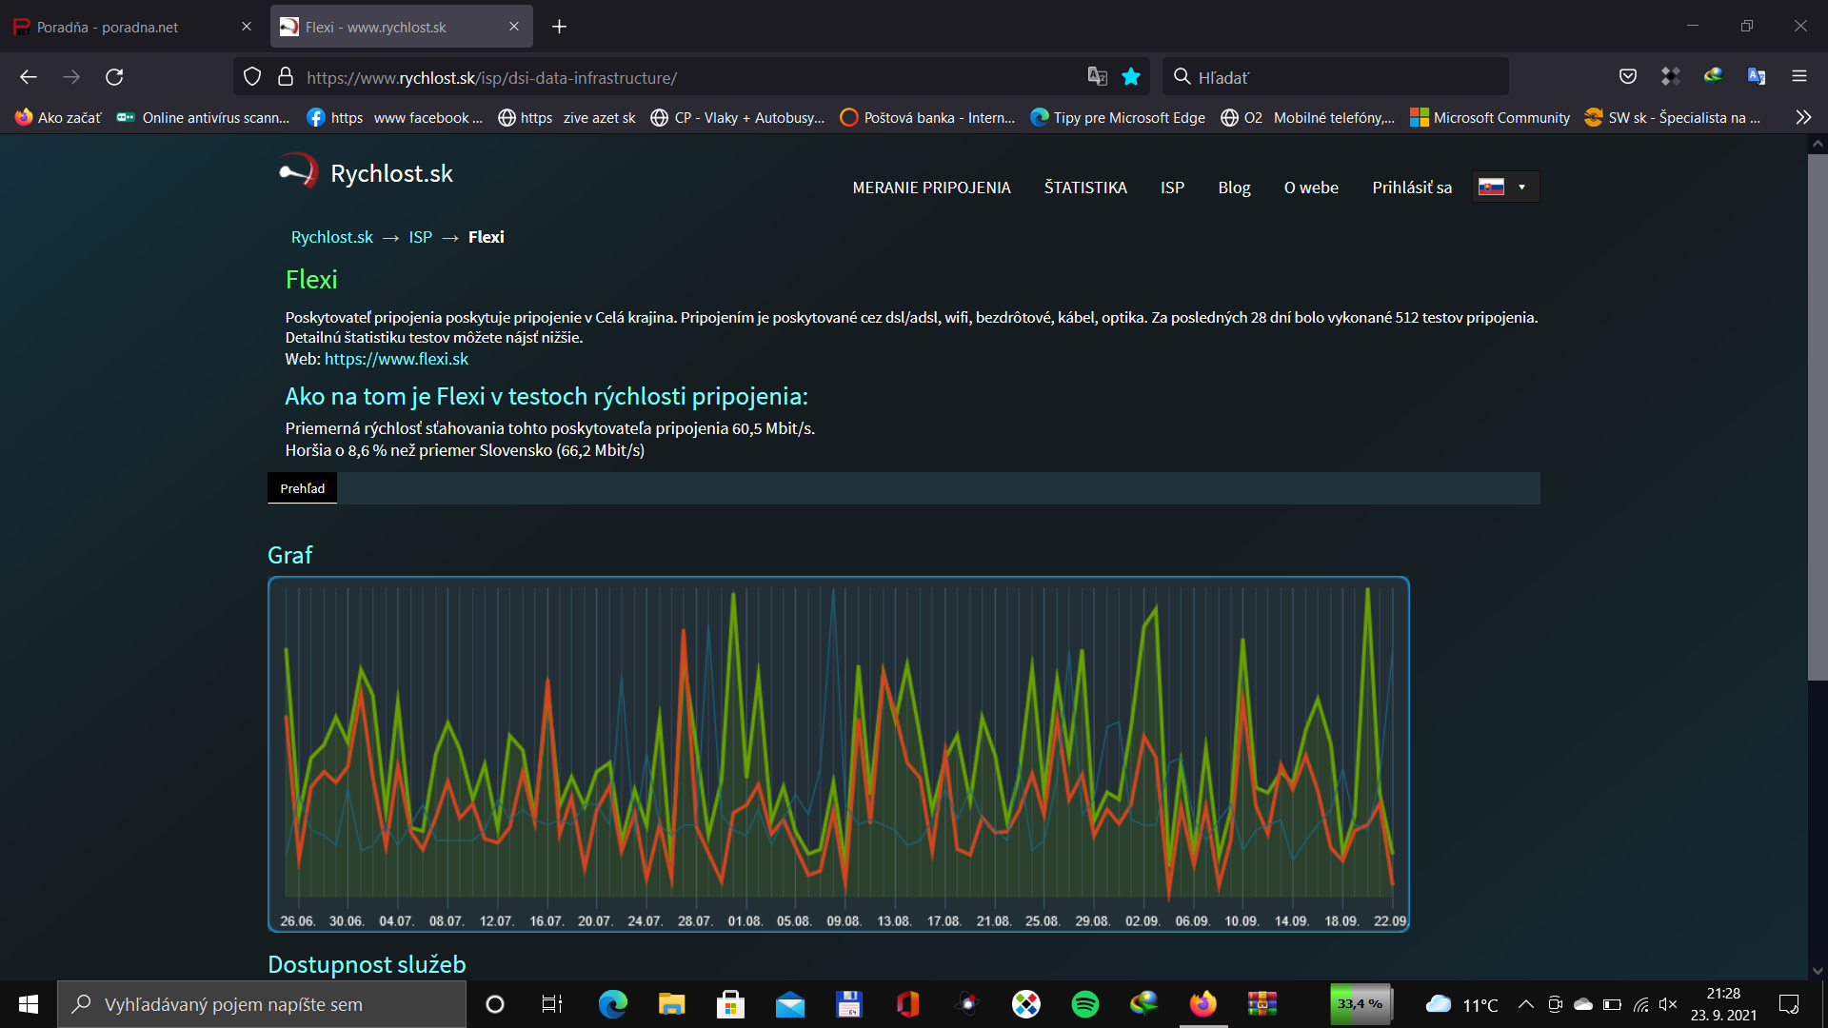Open MERANIE PRIPOJENIA menu item

931,188
